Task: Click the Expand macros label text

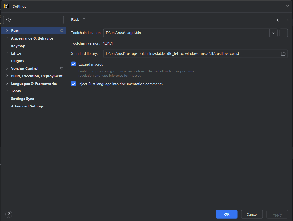Action: pyautogui.click(x=91, y=64)
